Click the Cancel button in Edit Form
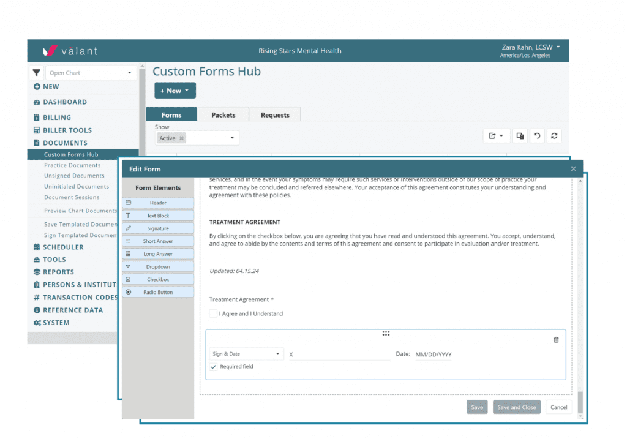 [558, 407]
